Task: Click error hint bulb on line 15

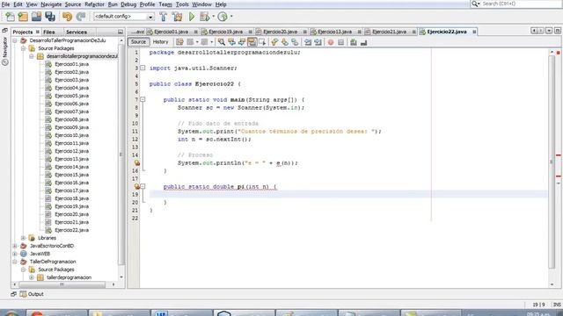Action: pos(137,163)
